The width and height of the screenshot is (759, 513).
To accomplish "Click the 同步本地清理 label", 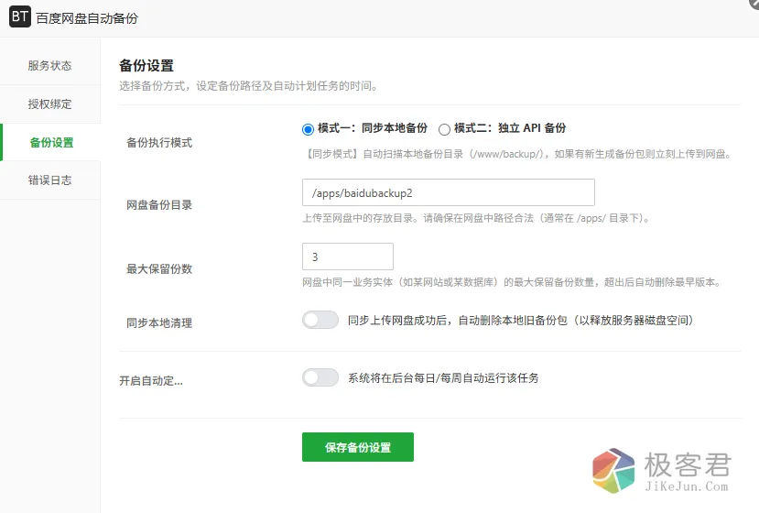I will 159,323.
